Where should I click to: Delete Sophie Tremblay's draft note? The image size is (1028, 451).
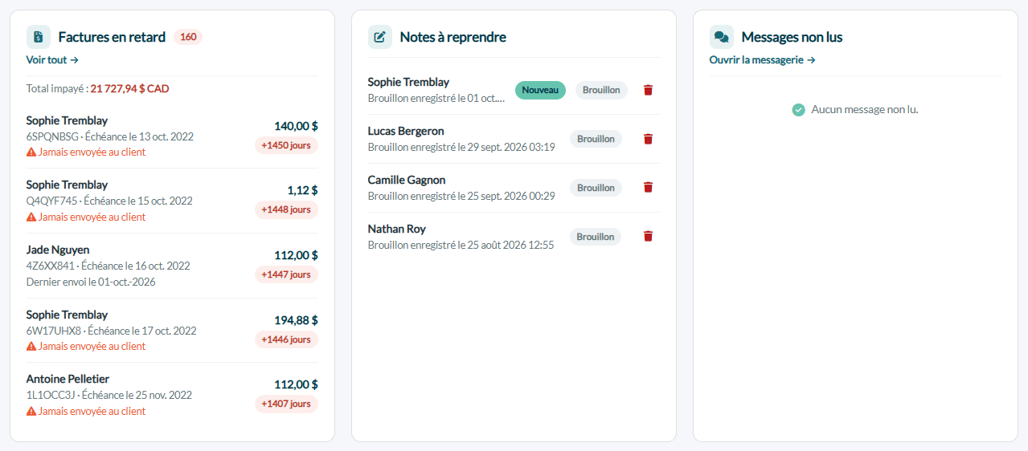[648, 90]
